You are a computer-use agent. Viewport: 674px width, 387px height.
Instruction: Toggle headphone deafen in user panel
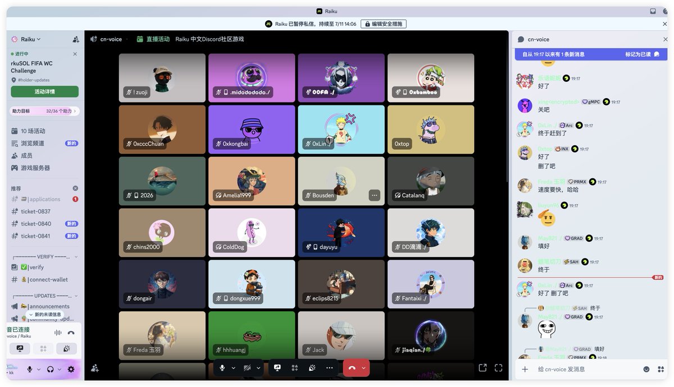click(51, 369)
